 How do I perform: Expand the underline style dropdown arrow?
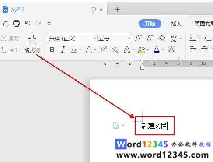(x=80, y=50)
